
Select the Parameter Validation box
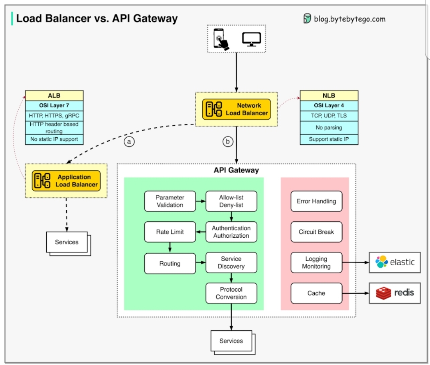(170, 201)
